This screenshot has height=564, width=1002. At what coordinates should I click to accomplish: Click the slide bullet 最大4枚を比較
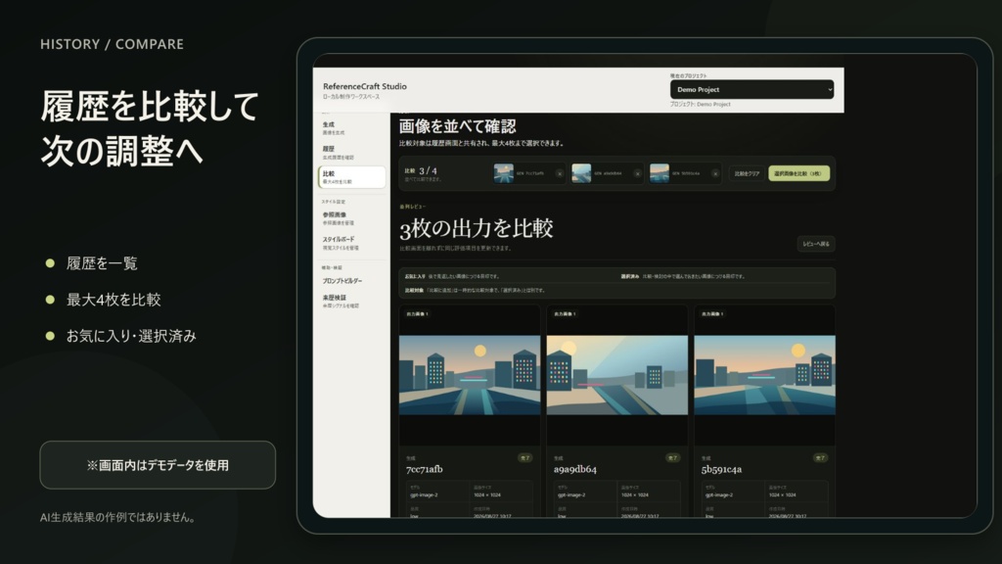pos(114,300)
